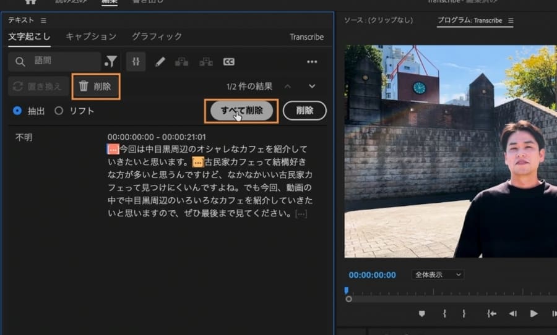The width and height of the screenshot is (557, 335).
Task: Select the pencil edit icon
Action: coord(160,62)
